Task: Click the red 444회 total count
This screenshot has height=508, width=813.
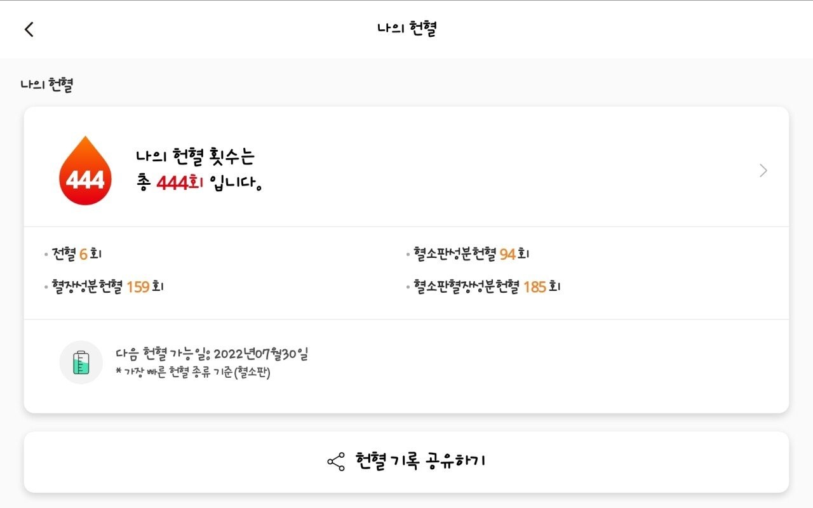Action: tap(179, 183)
